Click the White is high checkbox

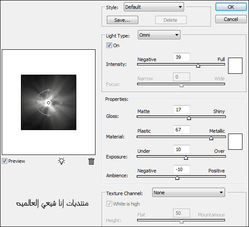(109, 203)
